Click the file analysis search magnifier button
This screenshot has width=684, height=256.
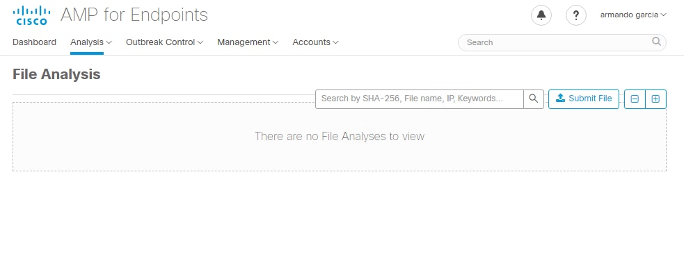(534, 99)
